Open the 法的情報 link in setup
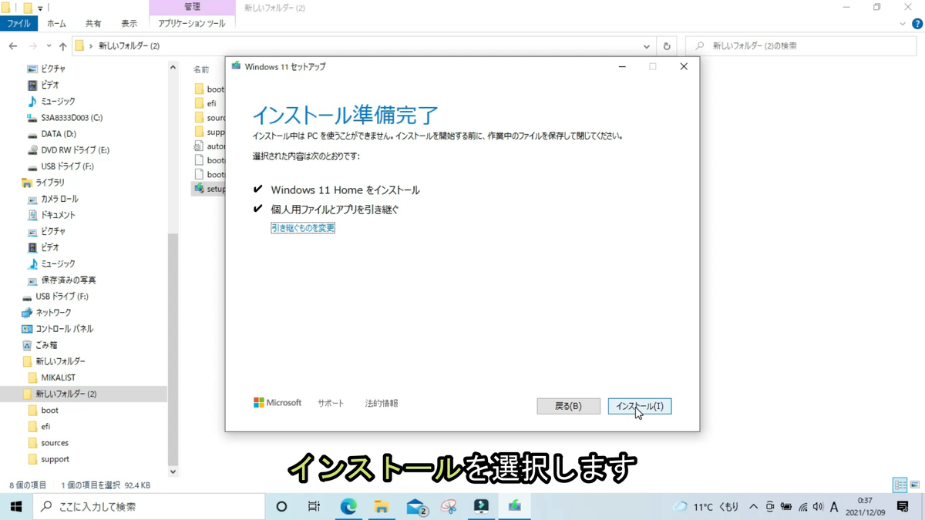 [x=382, y=403]
